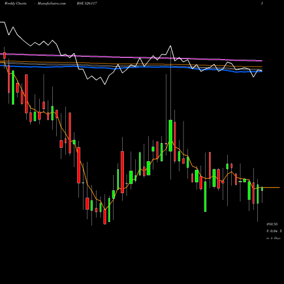Click the "in 4 Days" text
This screenshot has width=284, height=284.
pyautogui.click(x=273, y=238)
